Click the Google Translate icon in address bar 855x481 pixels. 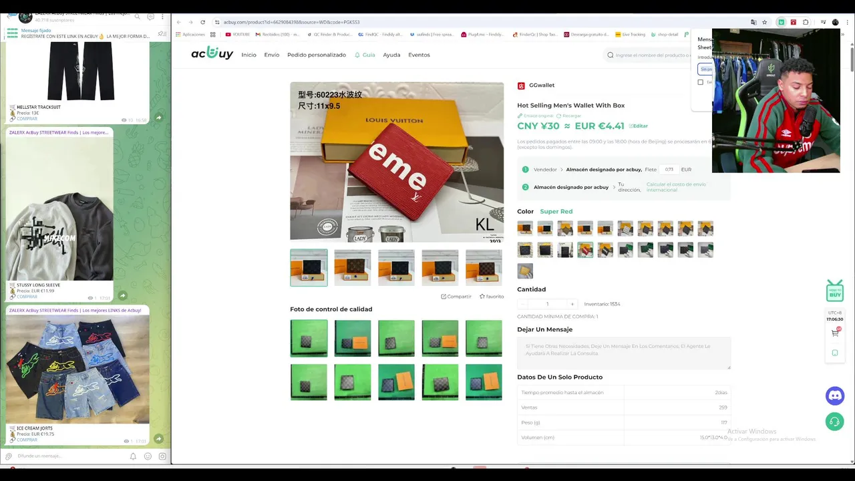(x=753, y=22)
